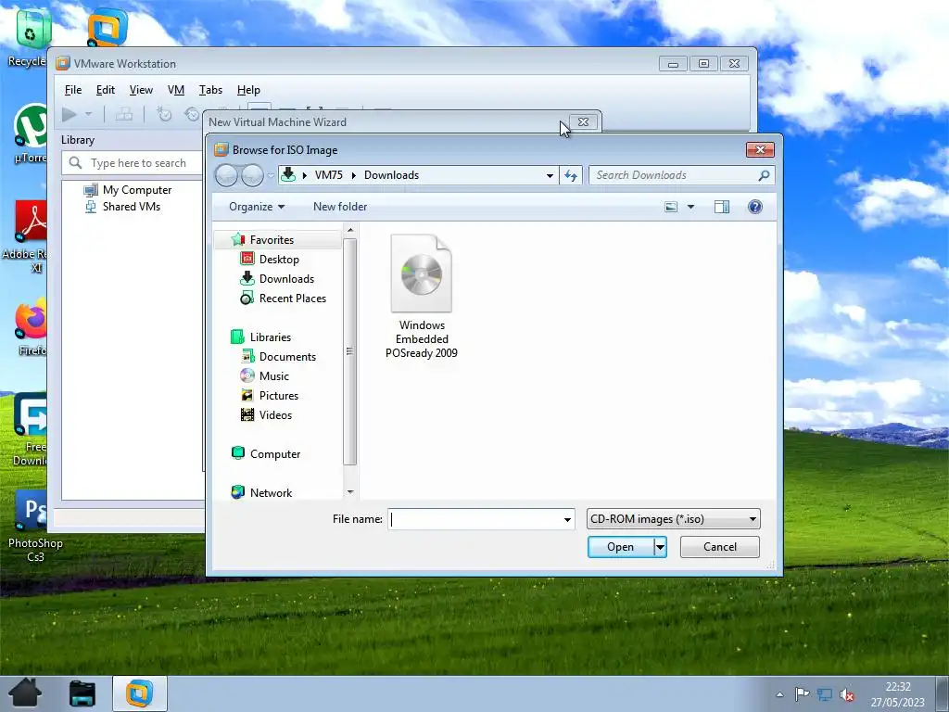Click the muted volume tray icon

[x=847, y=694]
